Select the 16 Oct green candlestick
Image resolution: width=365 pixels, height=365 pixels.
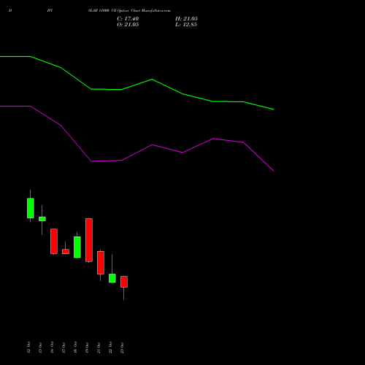coord(77,247)
